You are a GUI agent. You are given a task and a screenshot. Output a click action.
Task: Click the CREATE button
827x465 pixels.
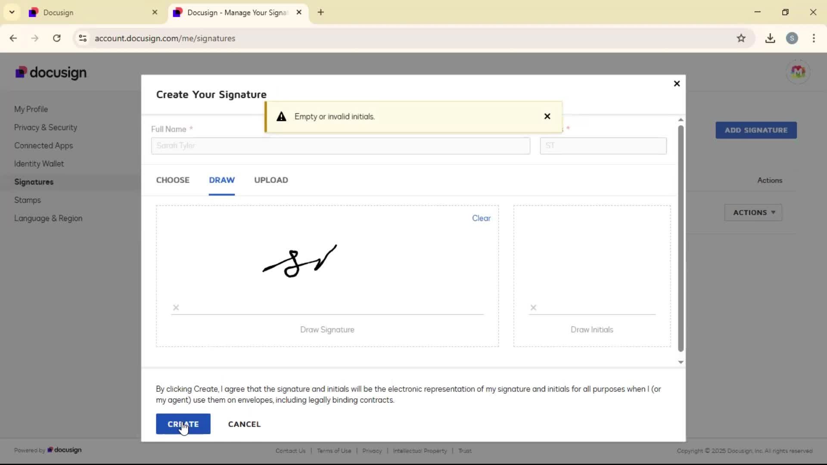183,424
